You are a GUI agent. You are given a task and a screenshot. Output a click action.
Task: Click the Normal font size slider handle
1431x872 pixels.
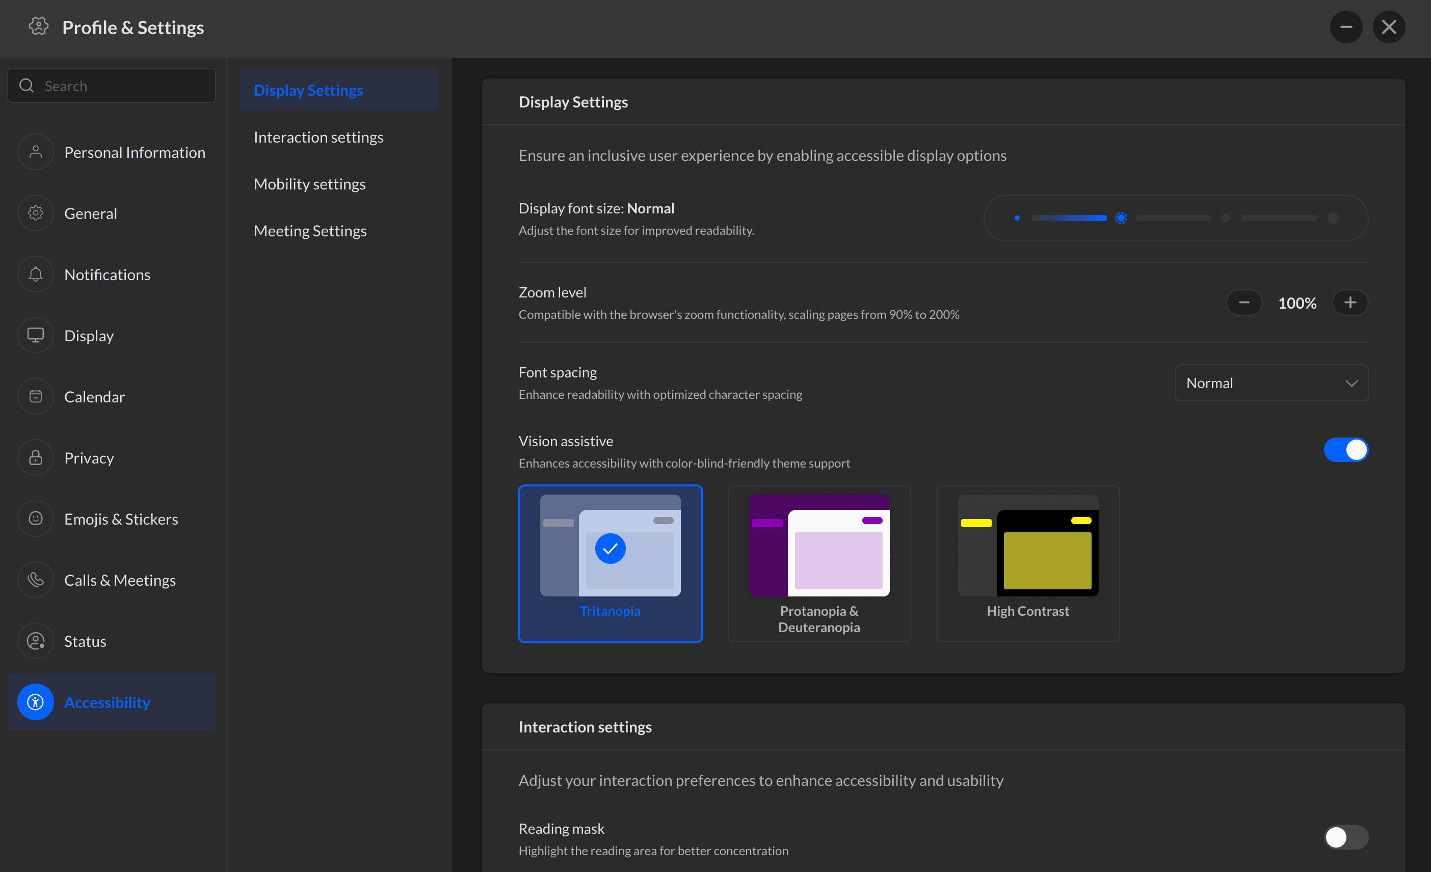coord(1121,217)
